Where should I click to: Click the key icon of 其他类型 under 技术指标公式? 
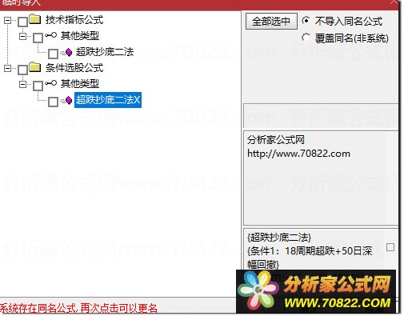(50, 35)
